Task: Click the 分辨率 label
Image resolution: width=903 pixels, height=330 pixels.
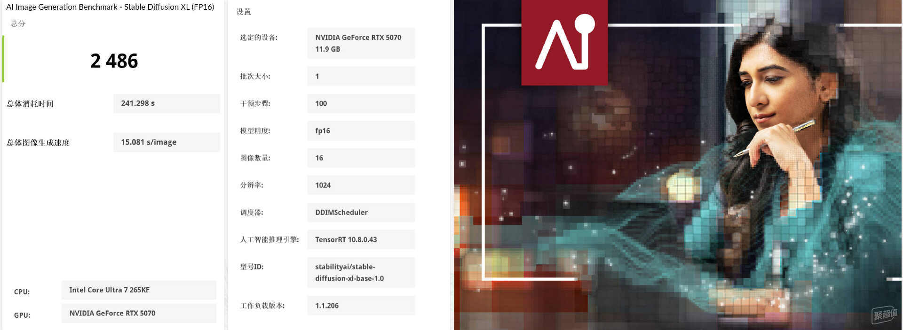Action: 252,185
